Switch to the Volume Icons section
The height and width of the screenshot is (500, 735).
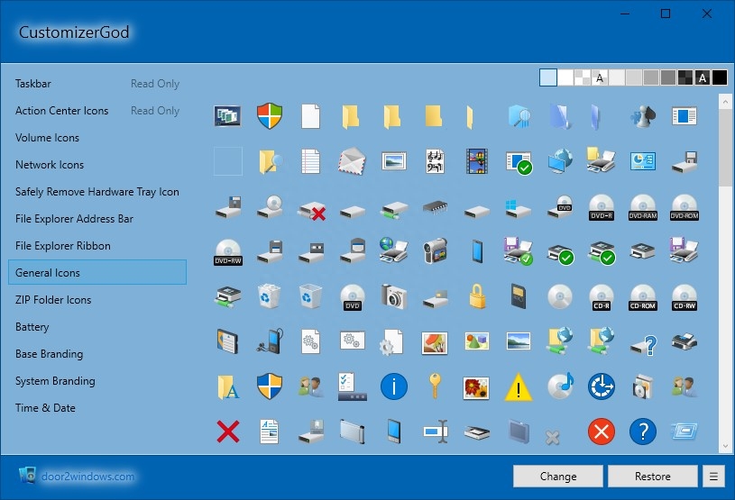tap(47, 138)
